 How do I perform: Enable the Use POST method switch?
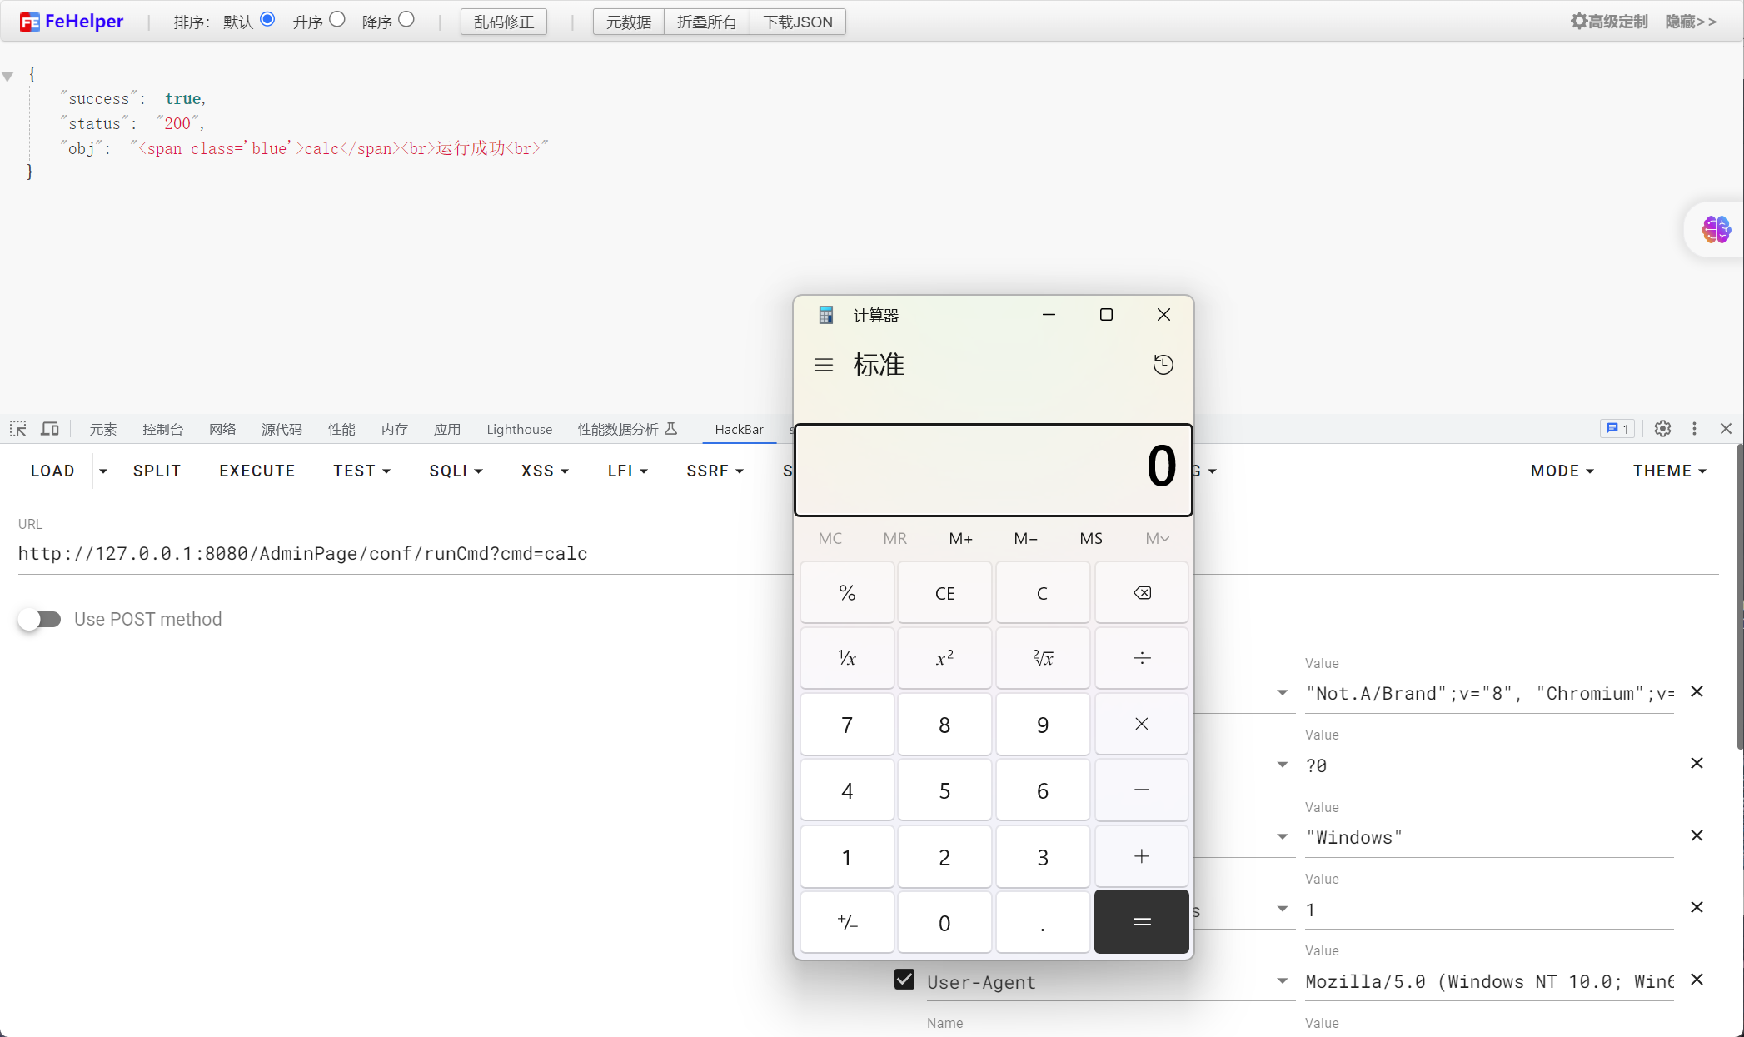pos(40,619)
